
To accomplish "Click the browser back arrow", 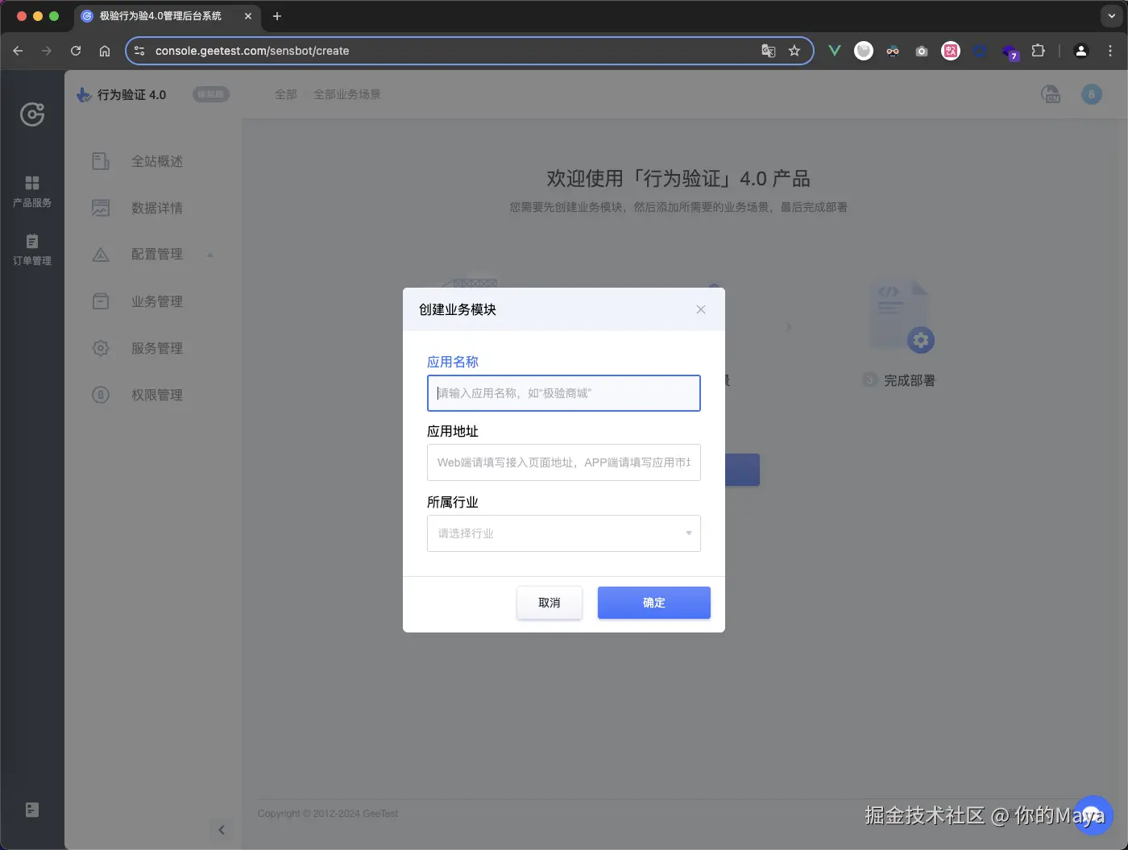I will tap(18, 51).
